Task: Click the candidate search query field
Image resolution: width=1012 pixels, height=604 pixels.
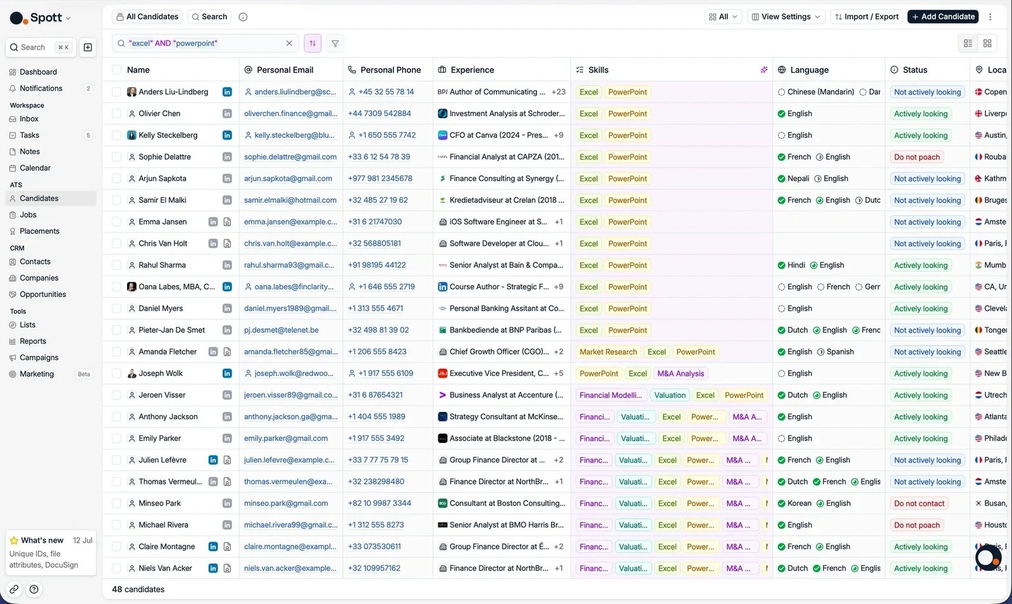Action: point(206,44)
